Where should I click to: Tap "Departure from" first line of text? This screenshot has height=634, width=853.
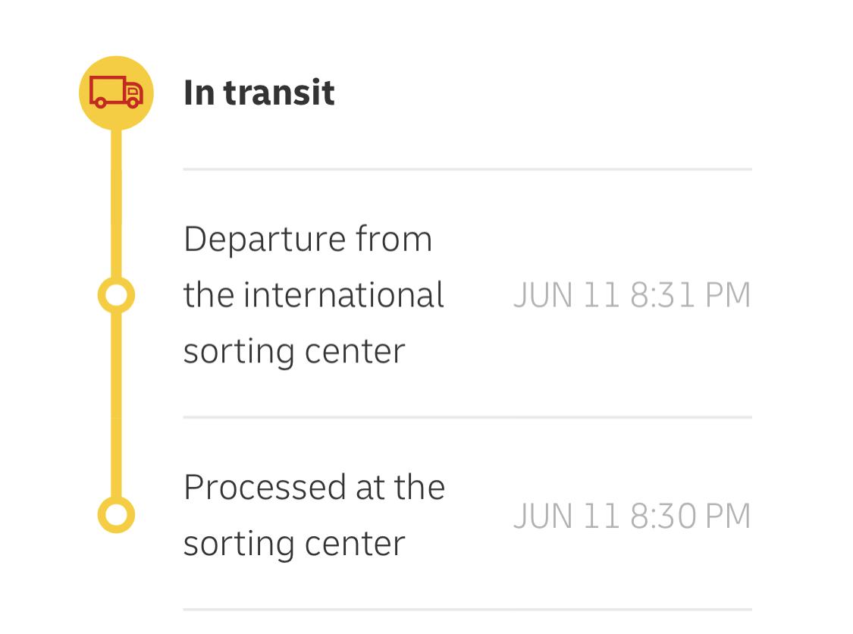tap(307, 239)
